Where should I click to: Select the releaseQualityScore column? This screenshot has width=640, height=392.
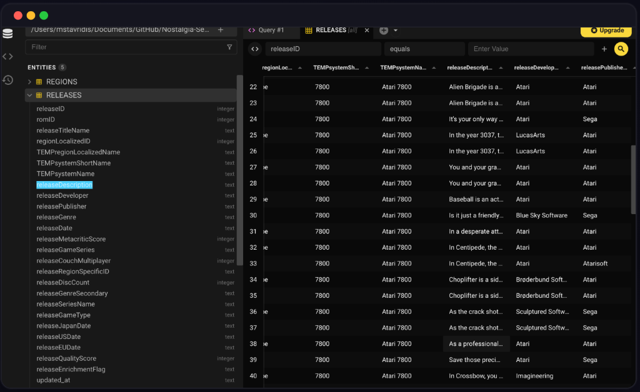(66, 358)
